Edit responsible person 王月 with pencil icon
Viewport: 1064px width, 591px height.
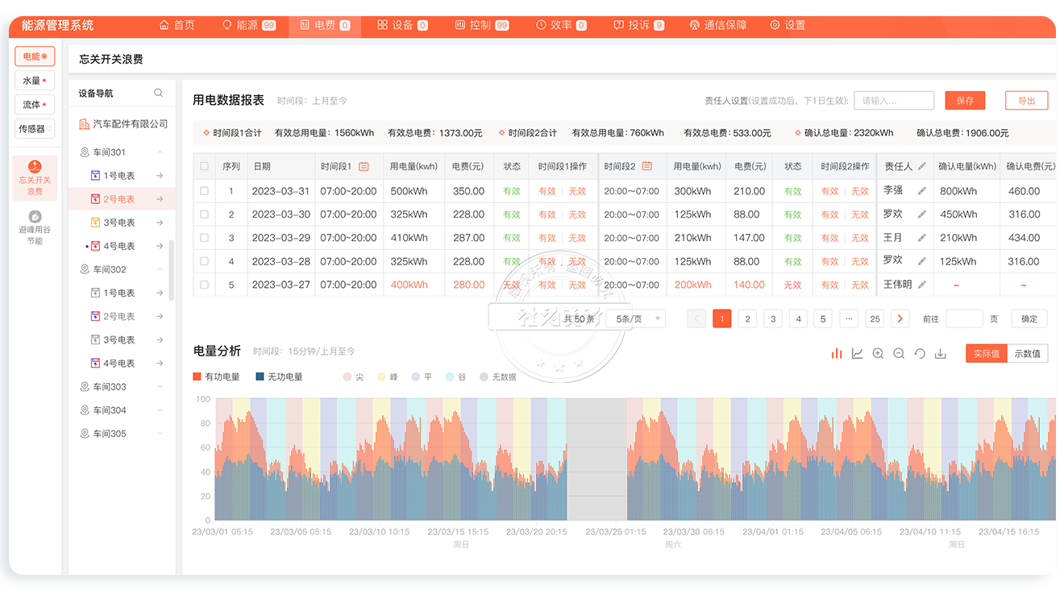(922, 238)
